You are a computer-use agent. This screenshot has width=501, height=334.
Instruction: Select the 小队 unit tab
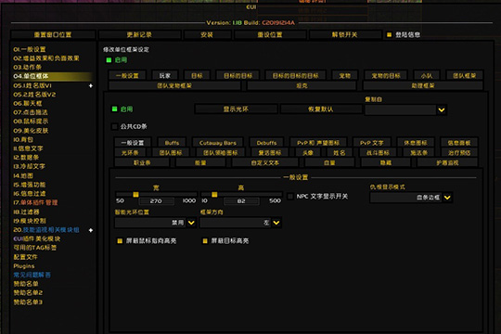pyautogui.click(x=427, y=76)
